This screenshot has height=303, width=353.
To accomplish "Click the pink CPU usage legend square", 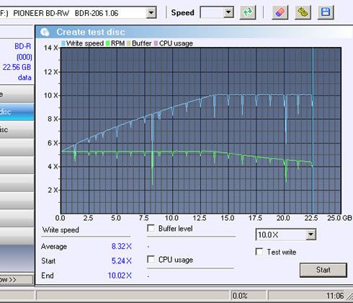I will point(156,43).
